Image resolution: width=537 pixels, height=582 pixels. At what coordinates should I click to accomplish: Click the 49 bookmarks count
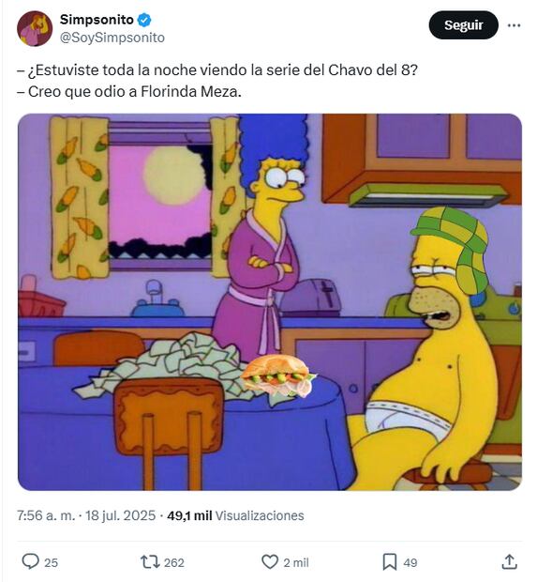(x=410, y=562)
